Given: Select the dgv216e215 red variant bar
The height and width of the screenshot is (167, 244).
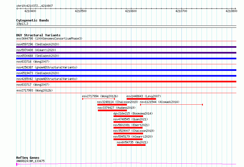Looking at the screenshot, I should pos(128,116).
